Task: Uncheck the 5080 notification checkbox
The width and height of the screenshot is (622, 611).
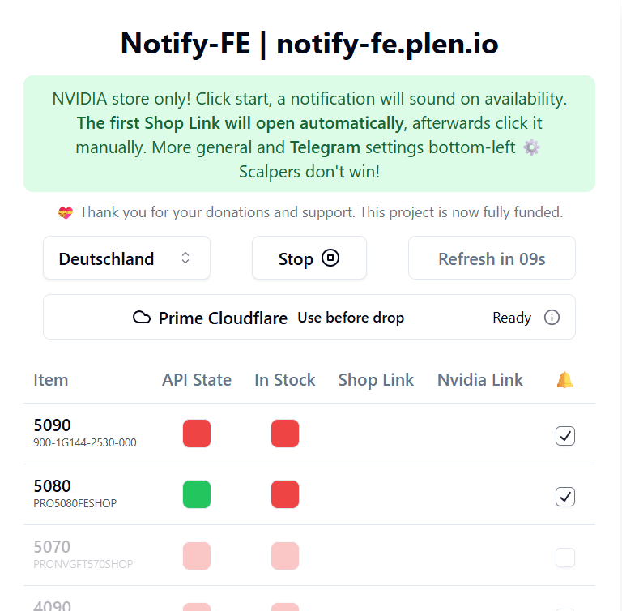Action: (x=565, y=496)
